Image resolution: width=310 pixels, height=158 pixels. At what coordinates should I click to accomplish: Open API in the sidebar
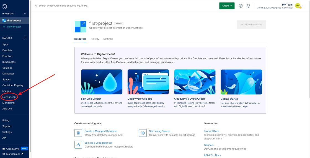click(x=4, y=138)
